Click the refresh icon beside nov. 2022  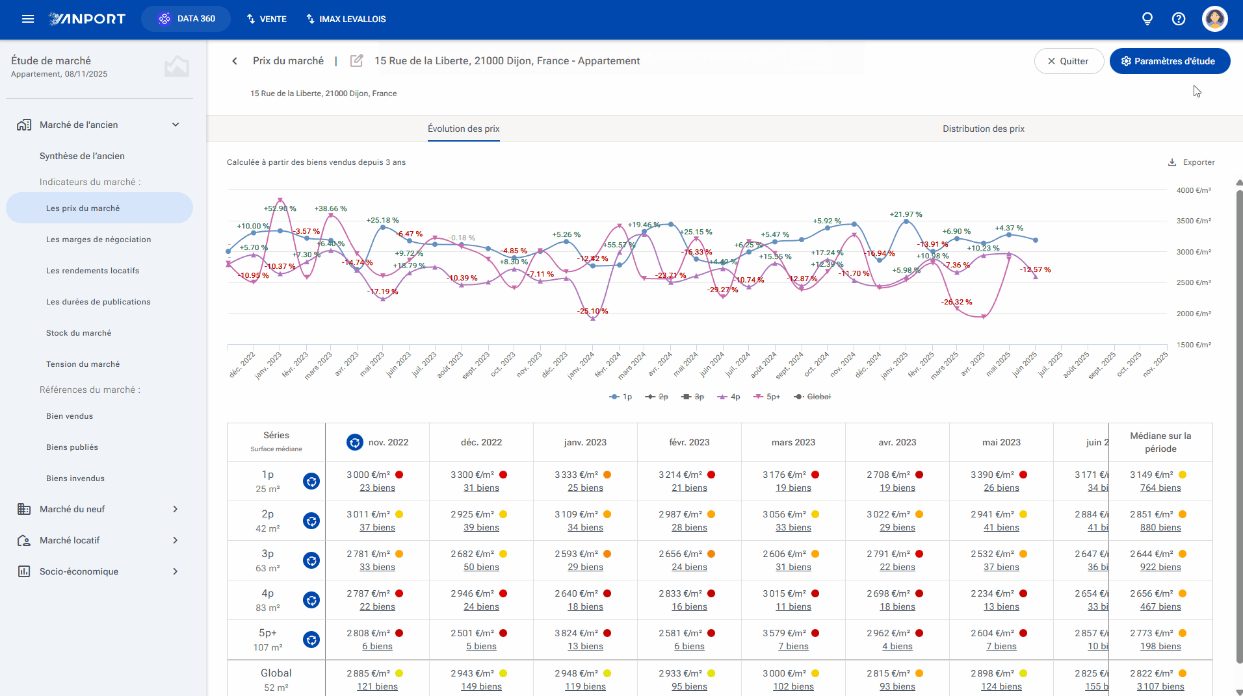354,442
